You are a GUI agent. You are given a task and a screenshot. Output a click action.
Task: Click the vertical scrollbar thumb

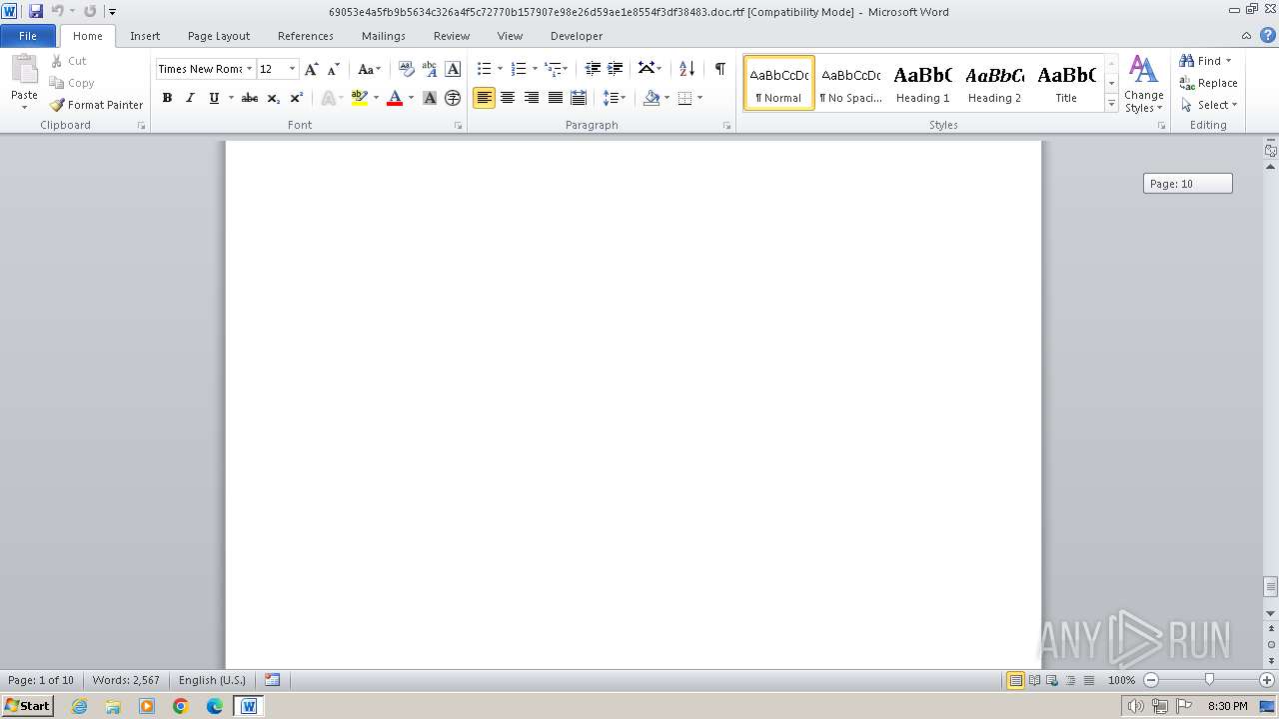(x=1271, y=586)
